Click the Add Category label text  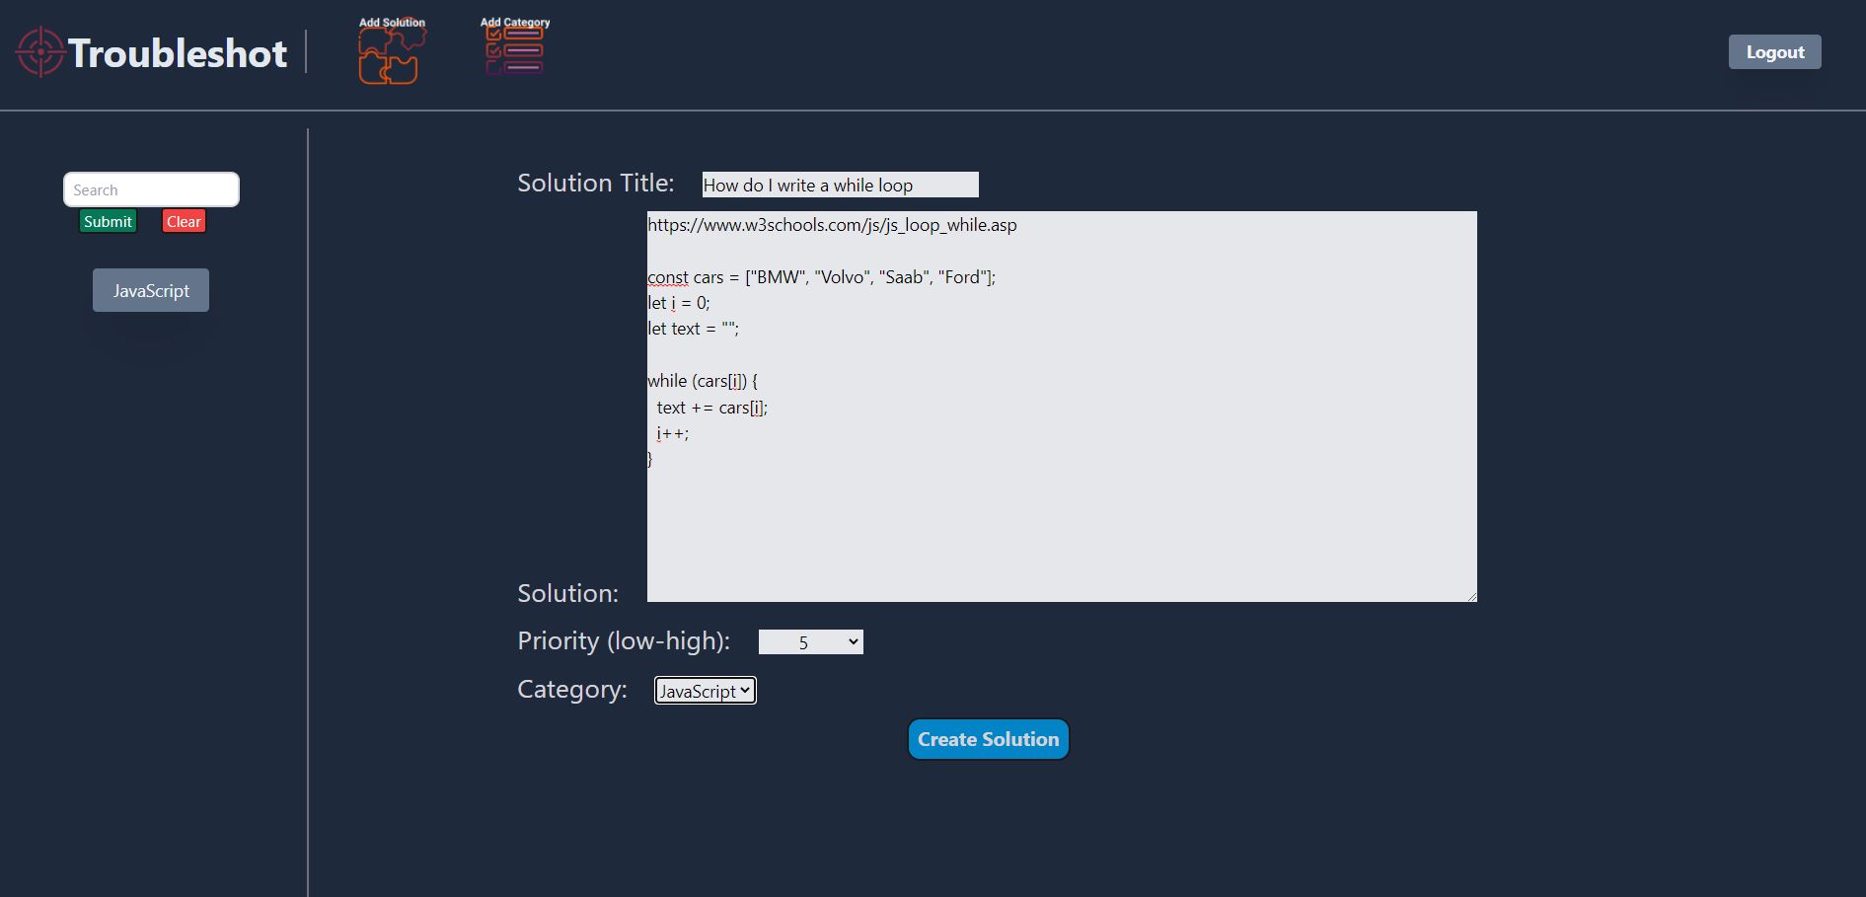tap(514, 21)
